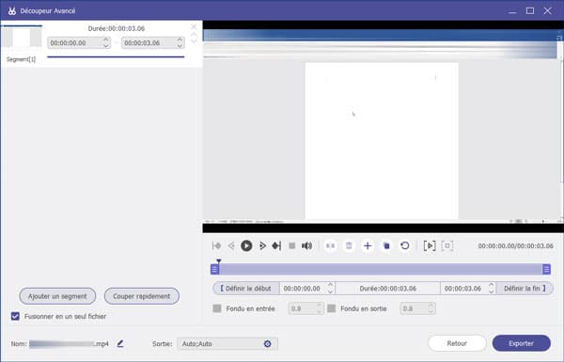Delete the selected segment with the trash icon
564x362 pixels.
point(349,245)
